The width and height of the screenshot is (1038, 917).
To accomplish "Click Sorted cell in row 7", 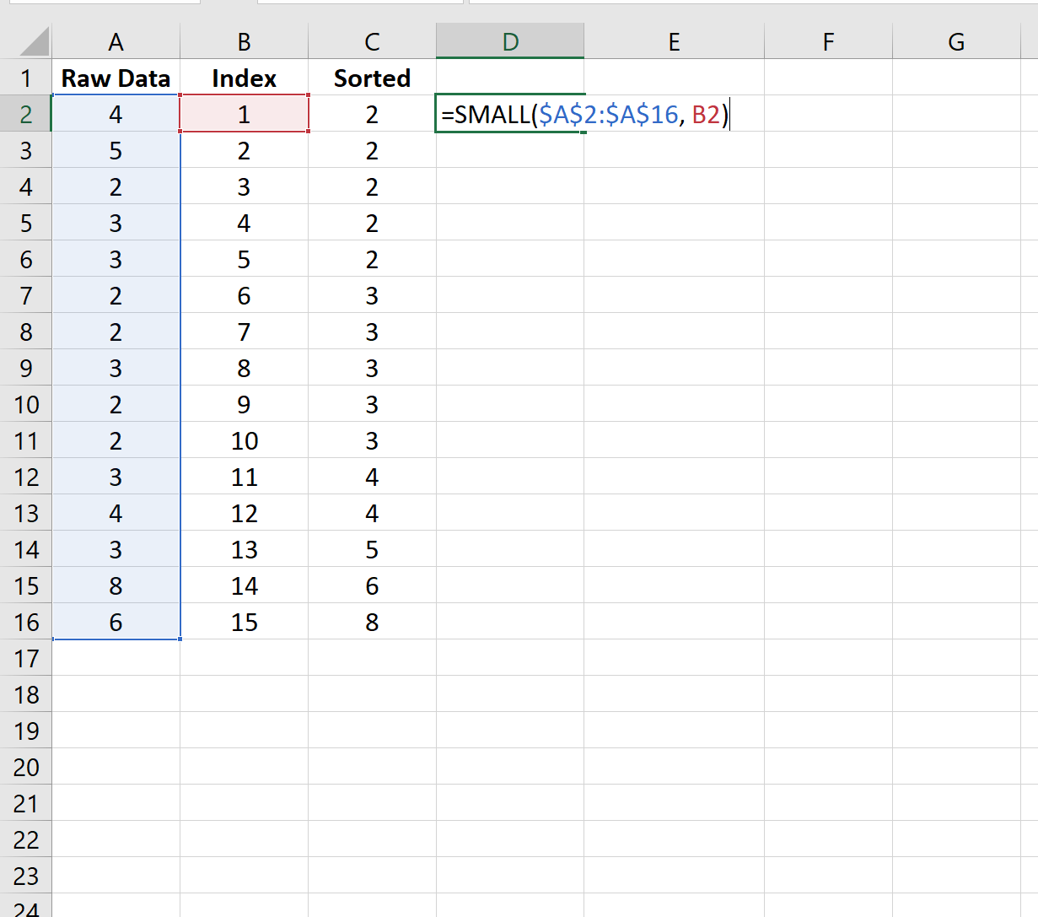I will coord(372,295).
